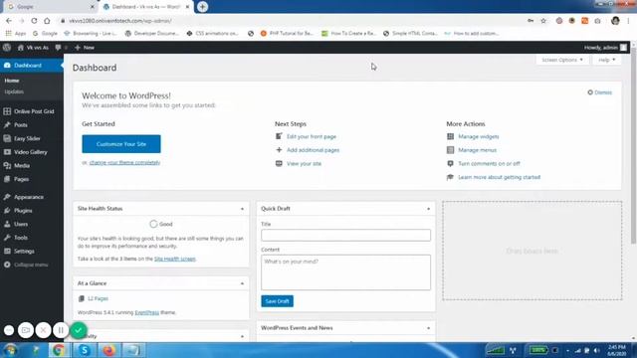This screenshot has width=637, height=358.
Task: Click Add additional pages link
Action: coord(313,150)
